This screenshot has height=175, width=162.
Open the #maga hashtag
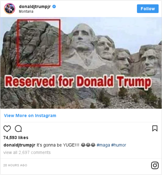coord(103,145)
